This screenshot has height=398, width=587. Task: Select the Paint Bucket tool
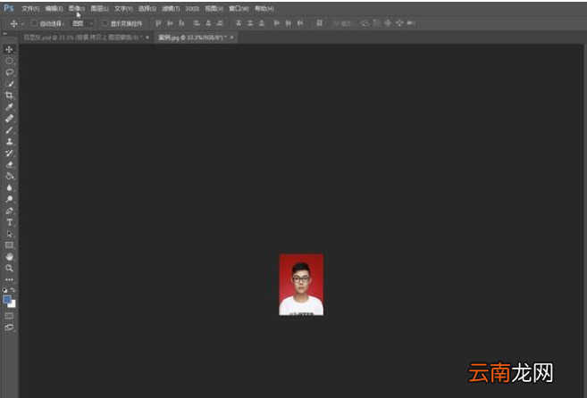(9, 176)
